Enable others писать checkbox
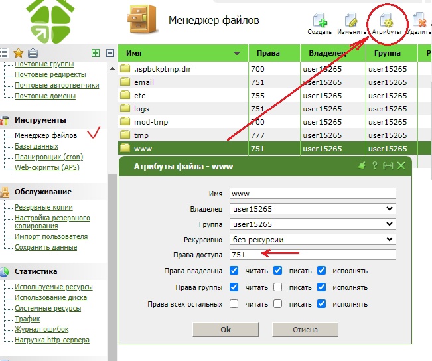 [277, 304]
